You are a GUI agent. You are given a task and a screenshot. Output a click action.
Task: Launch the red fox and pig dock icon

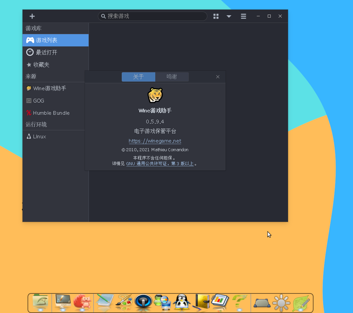pos(83,301)
